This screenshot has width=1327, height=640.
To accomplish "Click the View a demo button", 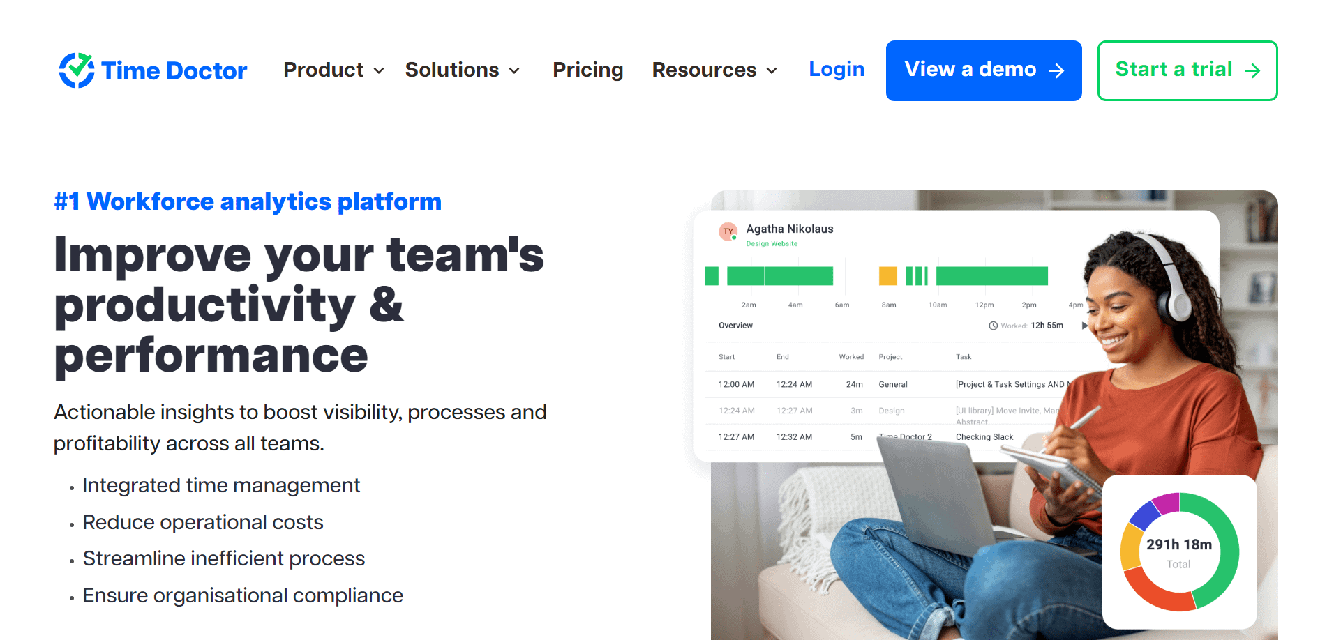I will click(984, 70).
